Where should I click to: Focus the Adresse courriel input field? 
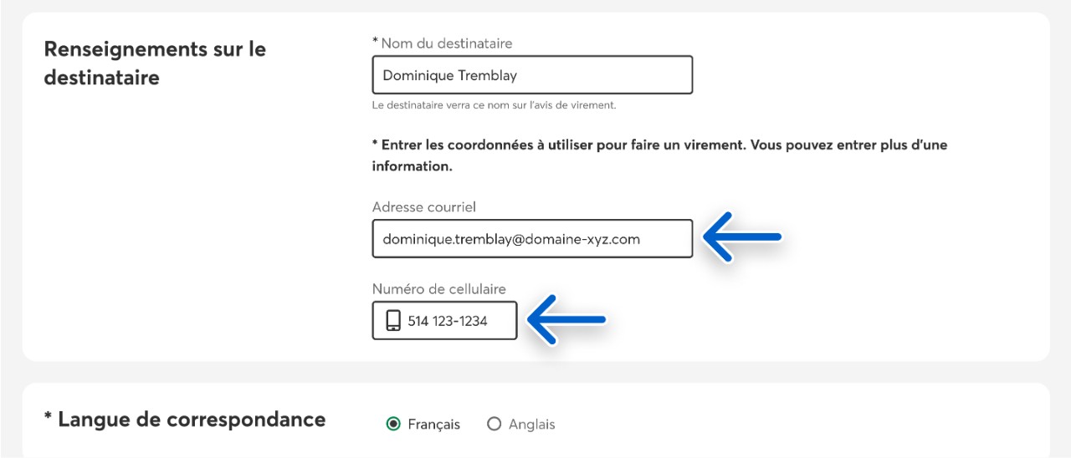coord(532,239)
